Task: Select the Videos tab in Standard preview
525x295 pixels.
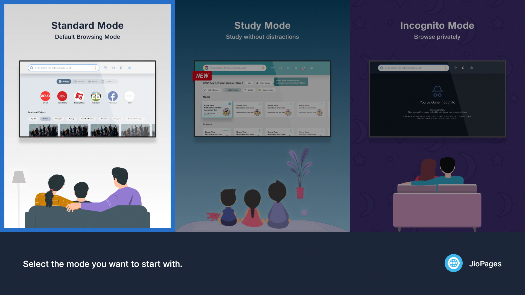Action: pos(79,82)
